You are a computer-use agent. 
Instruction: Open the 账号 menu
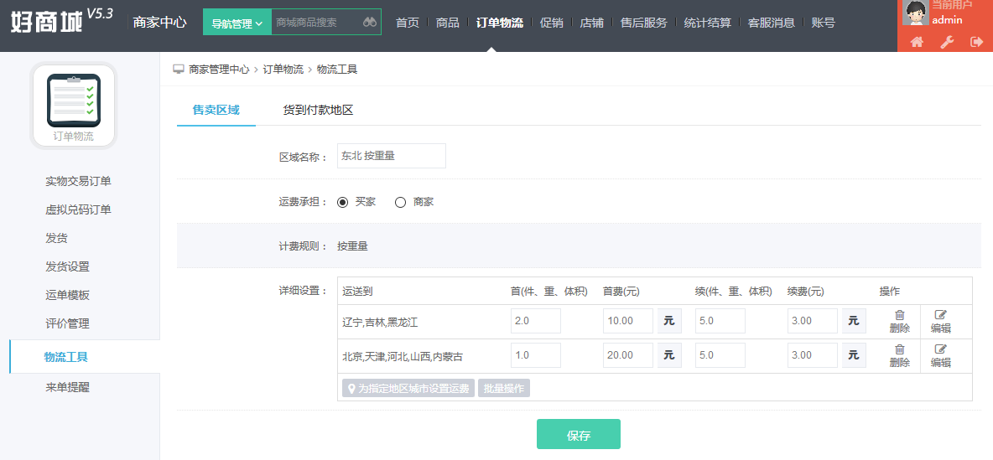click(x=824, y=23)
